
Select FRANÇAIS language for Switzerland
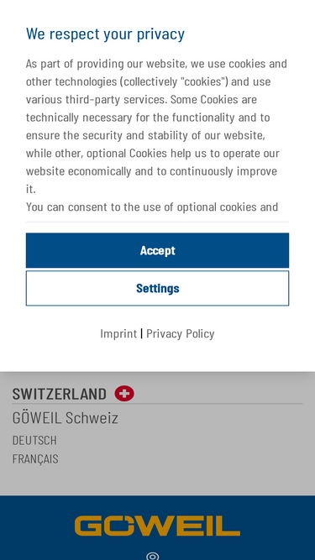(35, 458)
